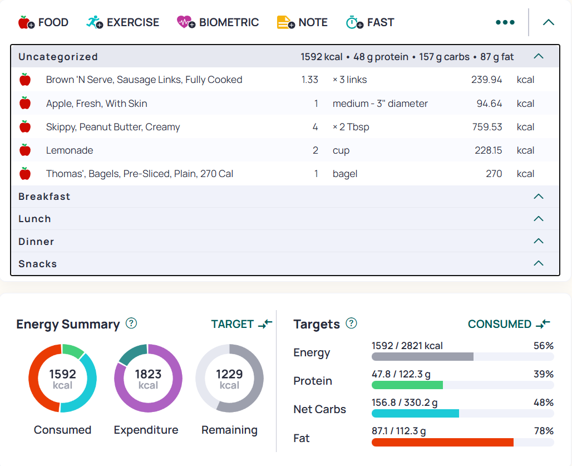
Task: Click the Lunch section header
Action: coord(285,219)
